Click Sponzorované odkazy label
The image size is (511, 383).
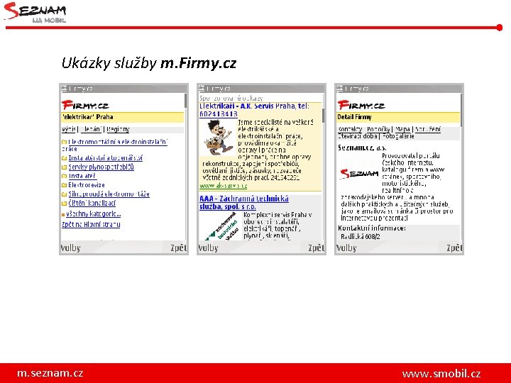[x=231, y=98]
